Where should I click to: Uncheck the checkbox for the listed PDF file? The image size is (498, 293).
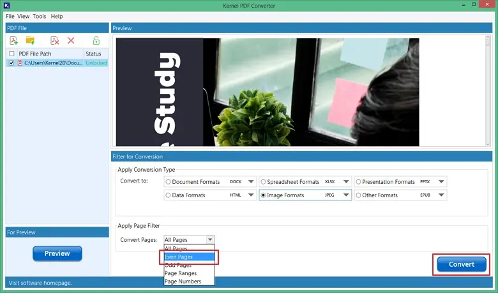(x=11, y=63)
